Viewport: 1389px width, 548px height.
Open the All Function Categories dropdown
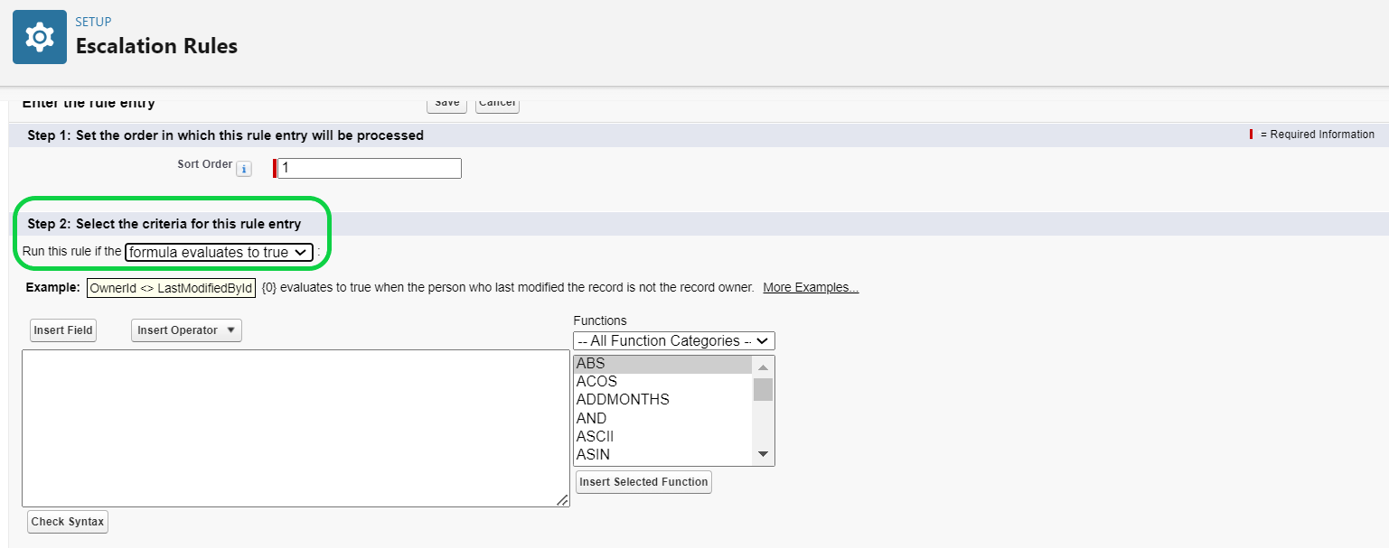(x=673, y=340)
